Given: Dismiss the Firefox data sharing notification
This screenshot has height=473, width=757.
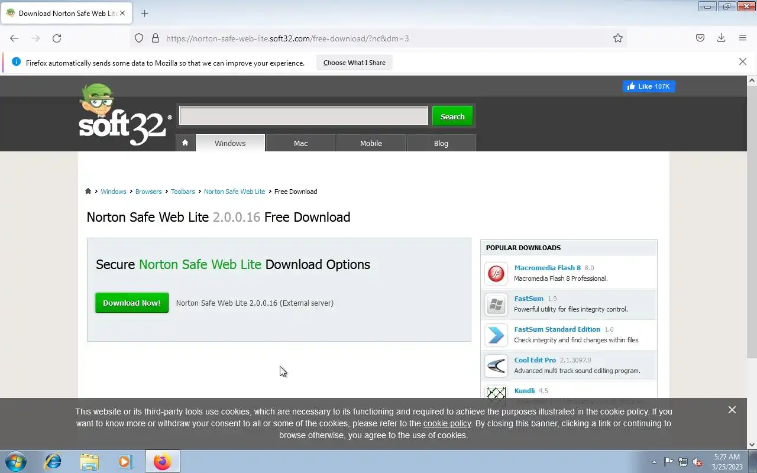Looking at the screenshot, I should click(x=743, y=61).
